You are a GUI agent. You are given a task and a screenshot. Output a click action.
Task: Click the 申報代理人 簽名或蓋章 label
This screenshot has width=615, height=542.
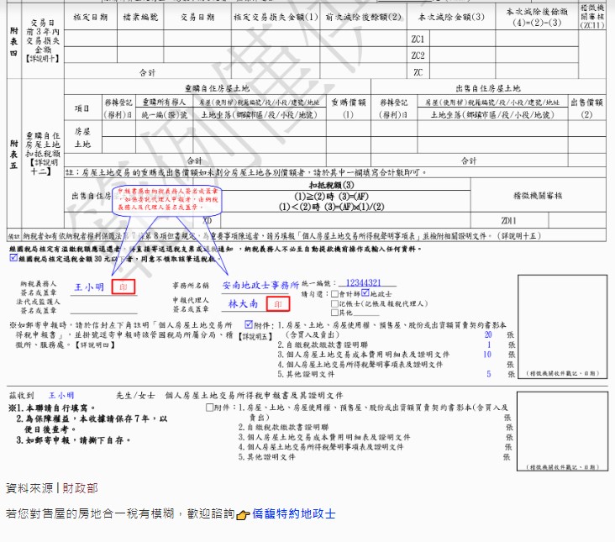[x=191, y=304]
